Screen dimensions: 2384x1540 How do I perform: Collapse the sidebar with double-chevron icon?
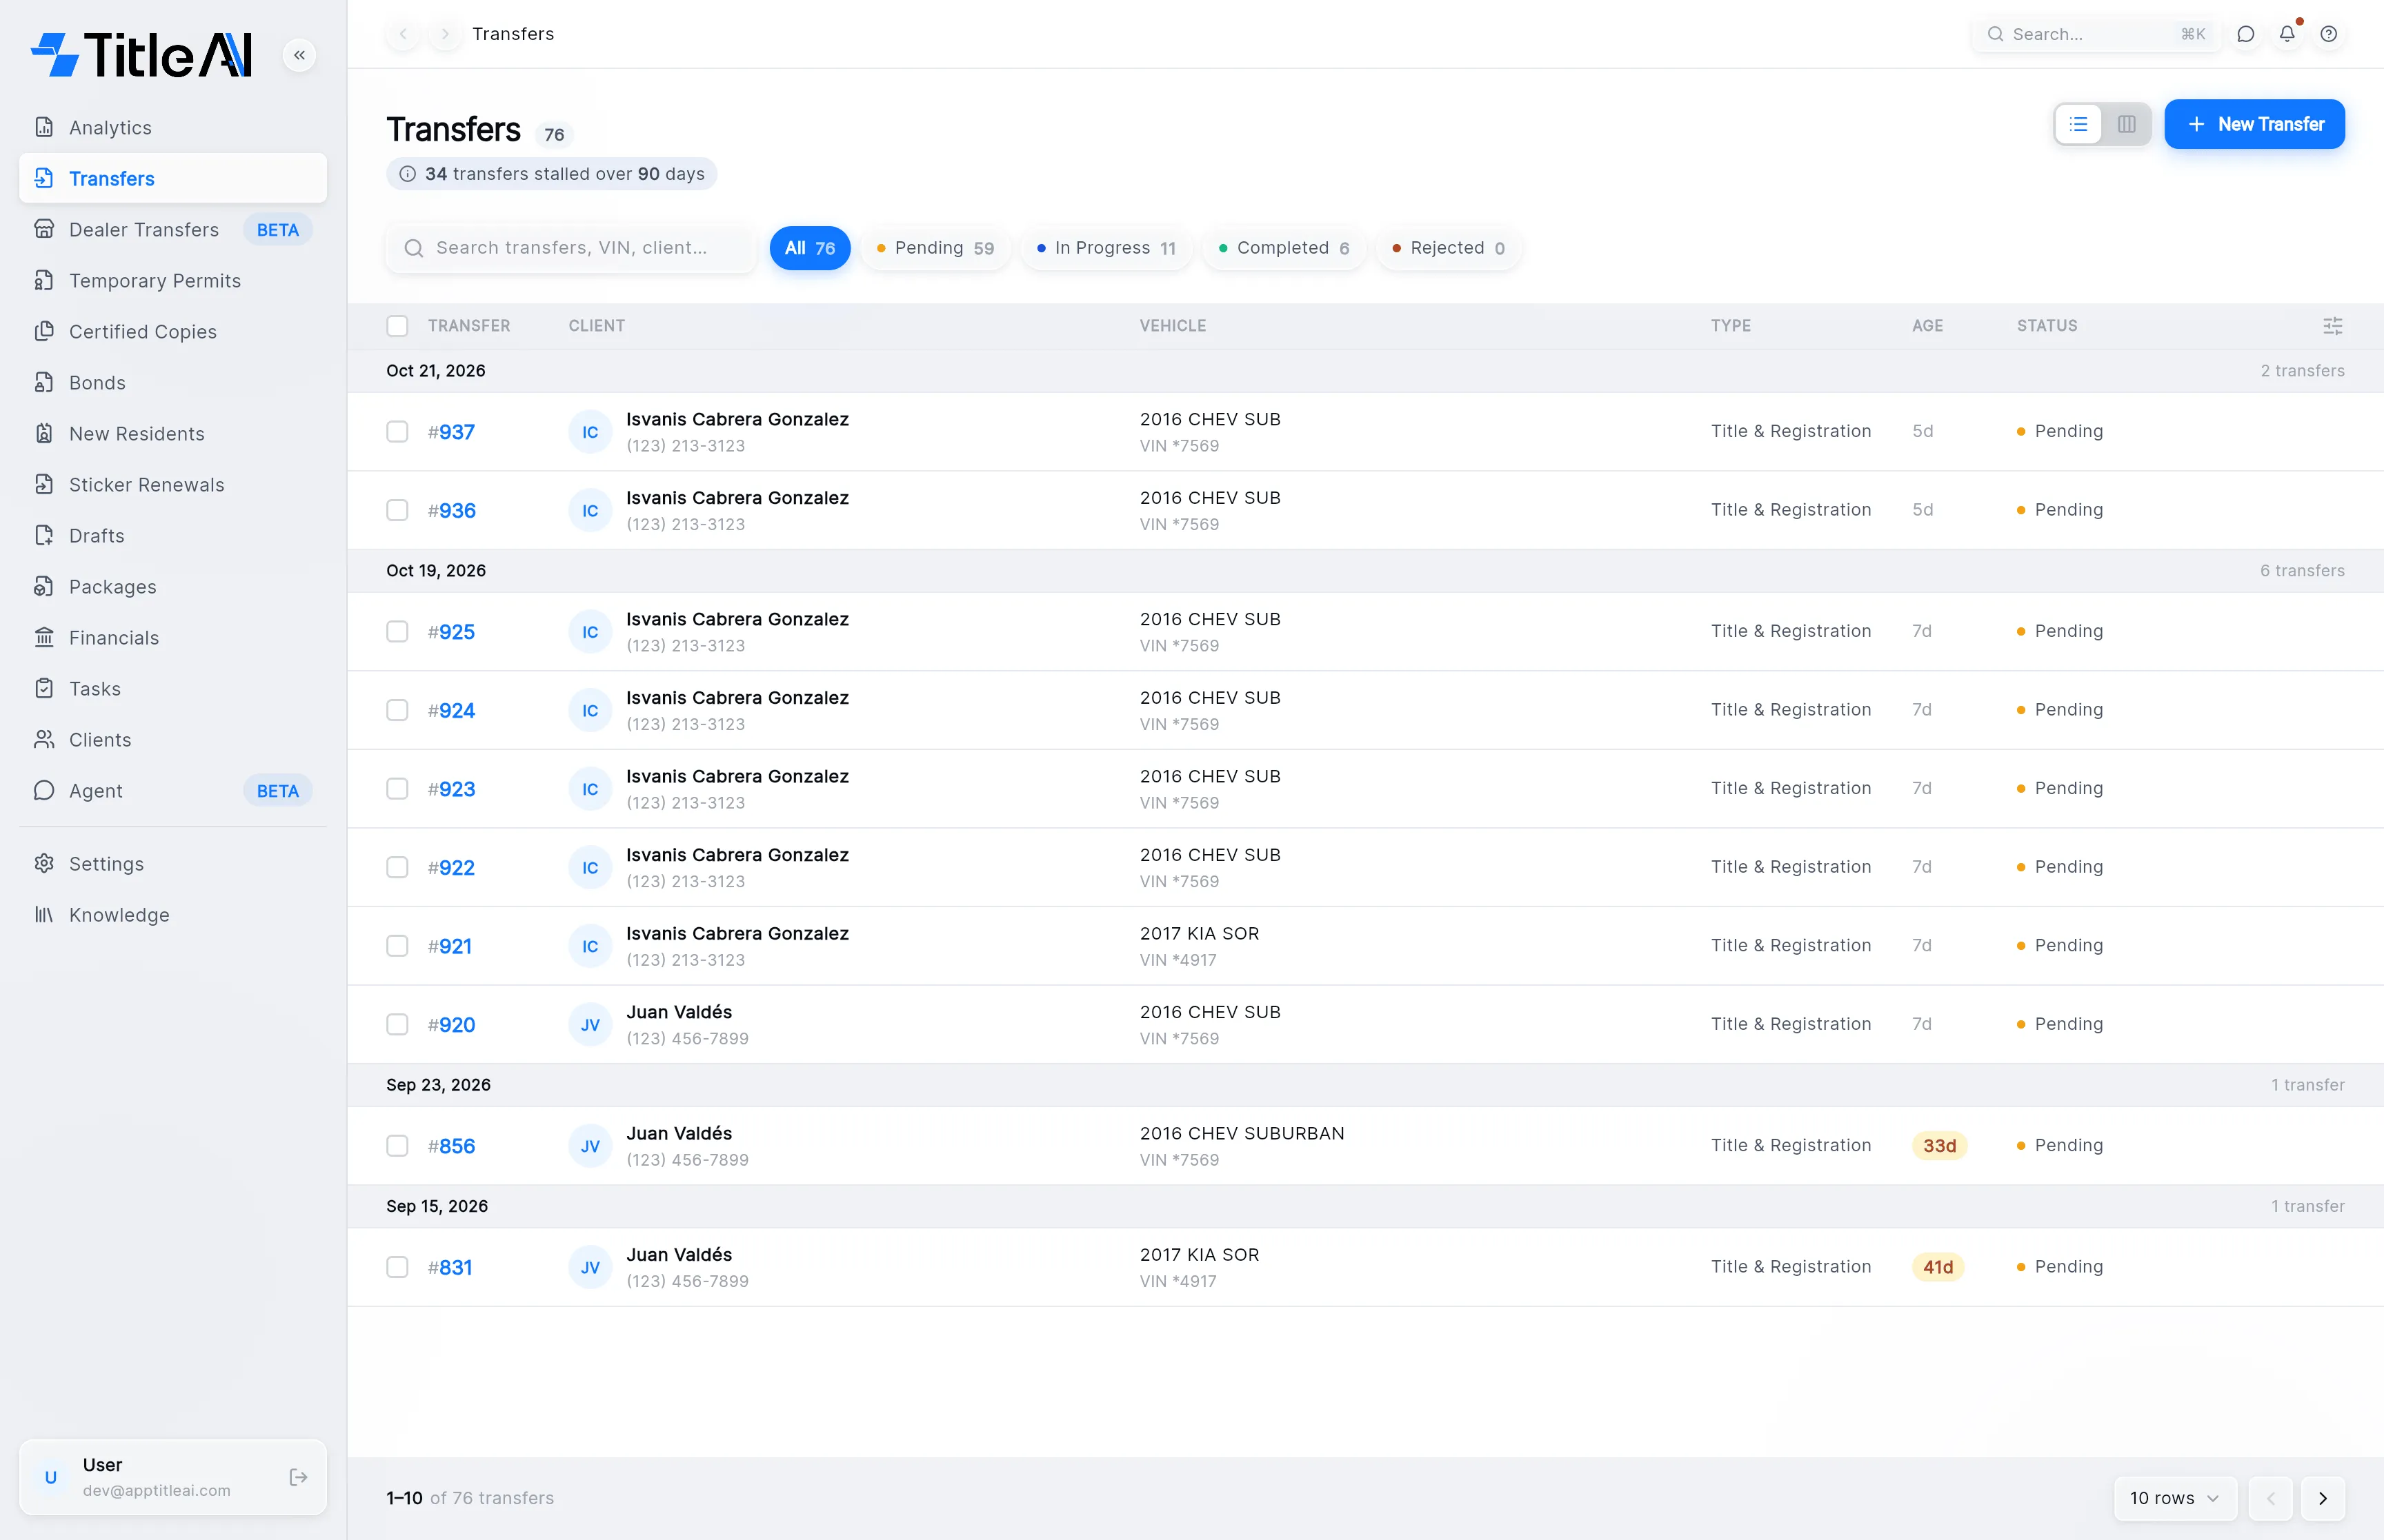click(x=299, y=55)
